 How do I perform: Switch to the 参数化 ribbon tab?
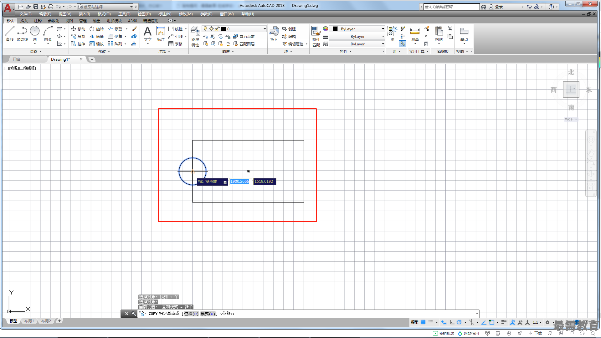click(54, 21)
